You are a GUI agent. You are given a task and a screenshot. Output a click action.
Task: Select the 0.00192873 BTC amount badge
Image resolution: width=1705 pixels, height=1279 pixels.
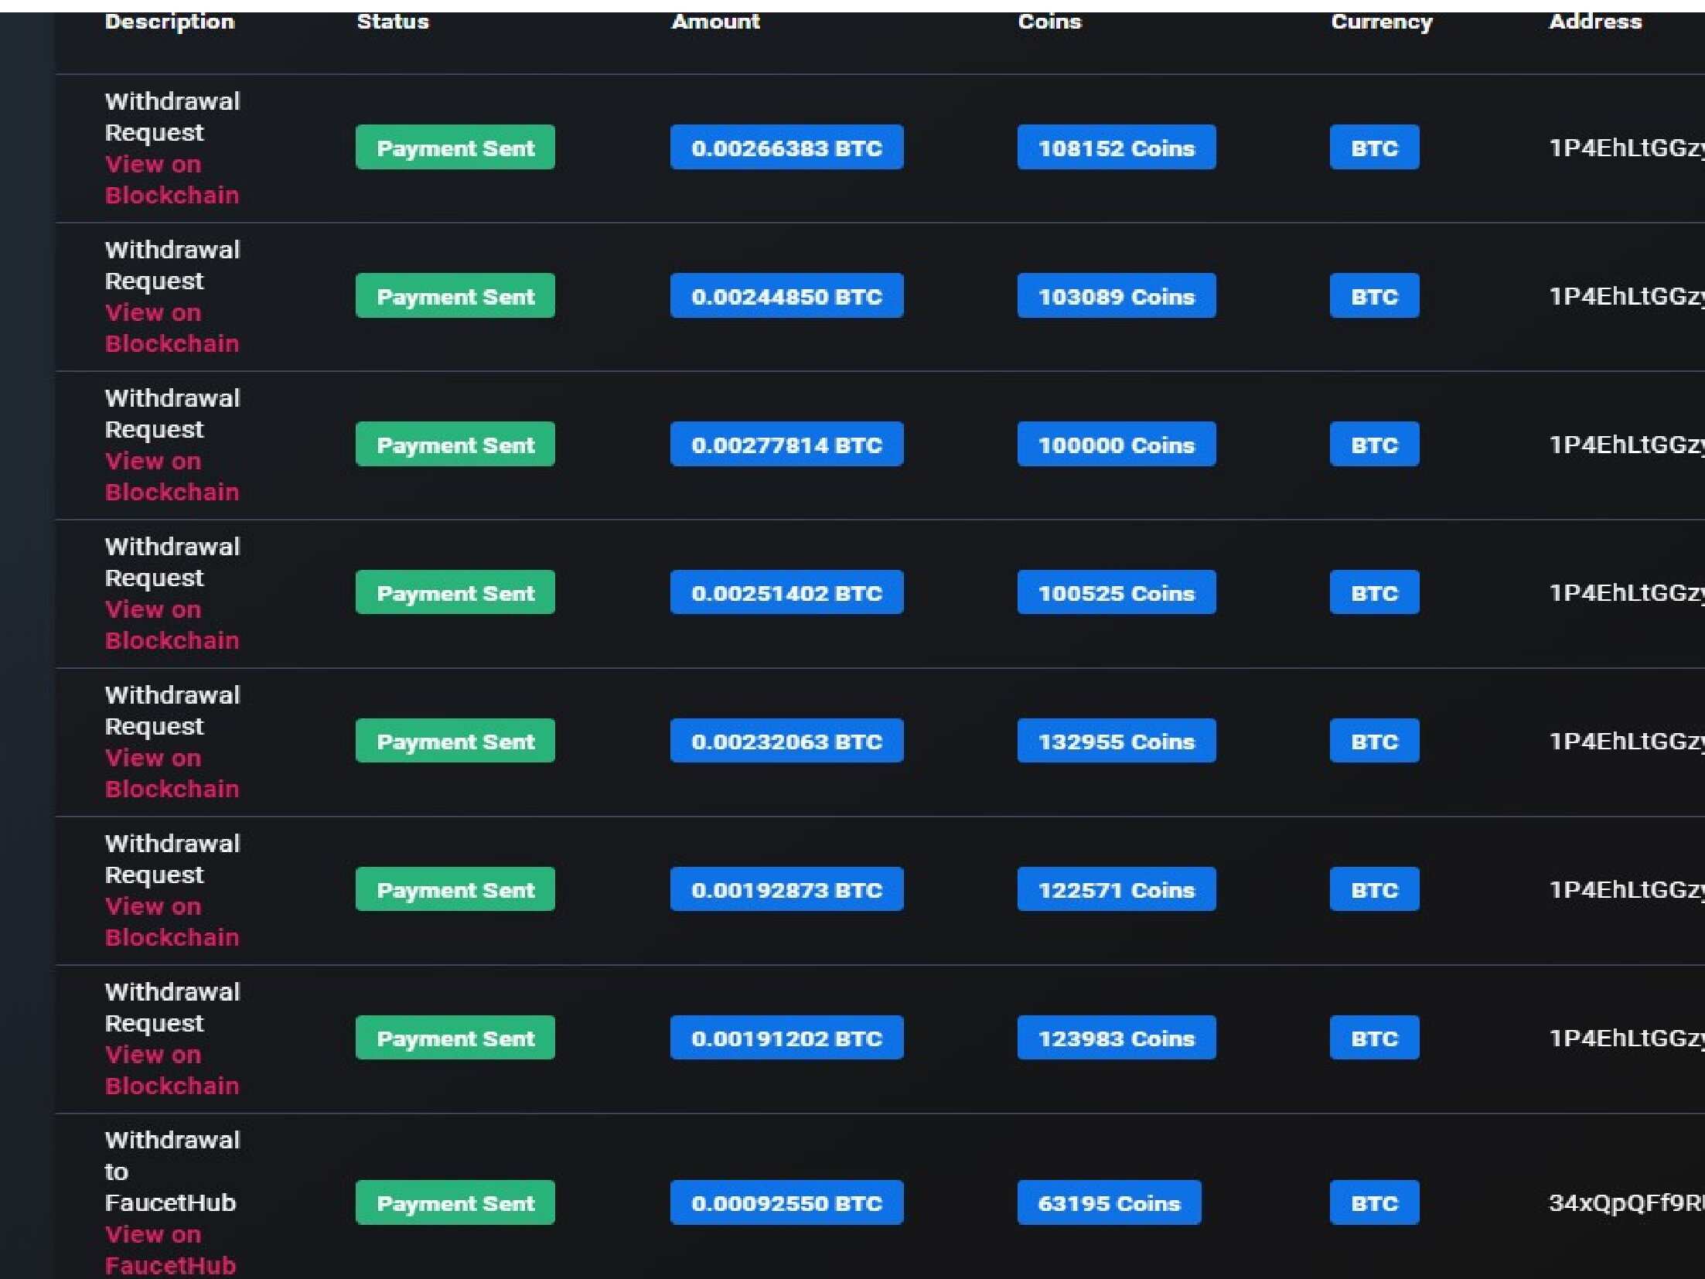tap(786, 889)
